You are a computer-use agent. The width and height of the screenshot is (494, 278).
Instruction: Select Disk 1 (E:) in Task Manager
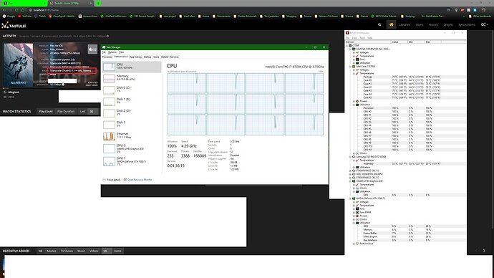tap(132, 101)
